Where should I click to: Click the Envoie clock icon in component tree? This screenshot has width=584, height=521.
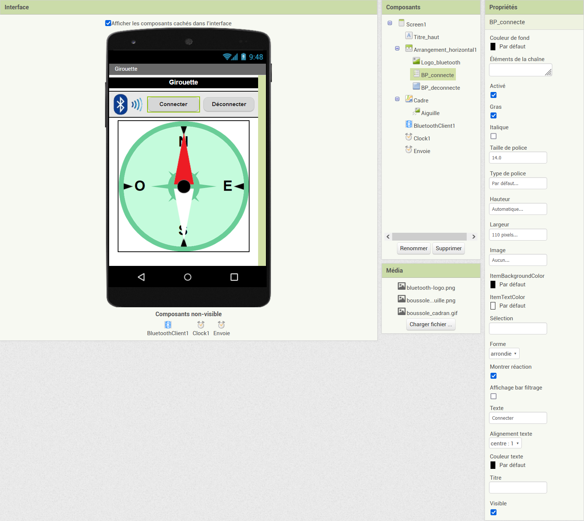click(409, 149)
